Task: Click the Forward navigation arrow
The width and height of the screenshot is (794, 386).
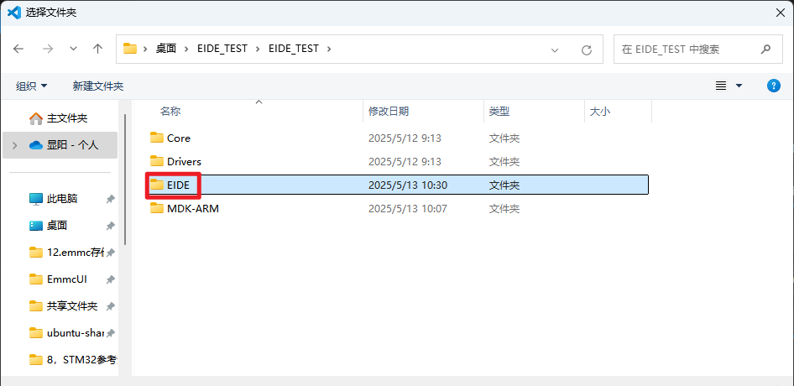Action: click(x=48, y=49)
